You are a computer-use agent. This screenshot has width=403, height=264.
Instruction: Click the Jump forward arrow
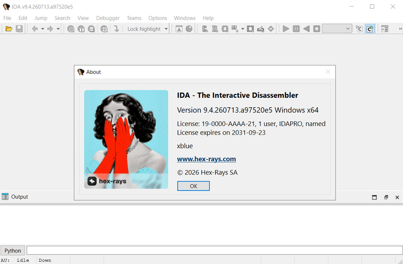coord(50,29)
